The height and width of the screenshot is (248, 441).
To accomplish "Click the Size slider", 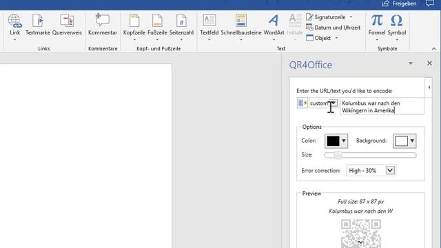I will coord(370,155).
